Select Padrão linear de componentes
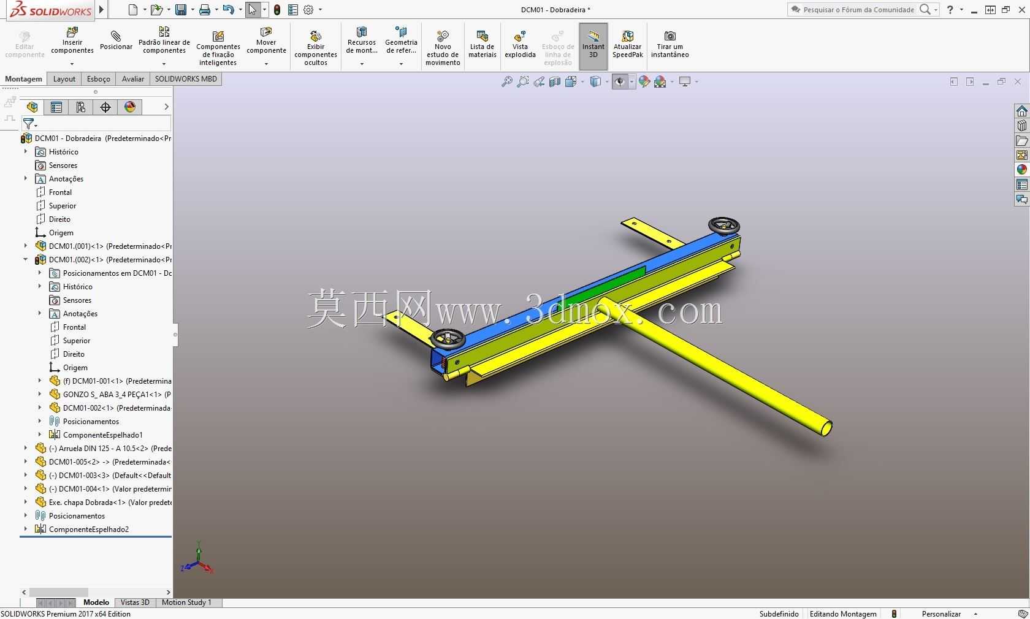Image resolution: width=1030 pixels, height=619 pixels. 164,45
